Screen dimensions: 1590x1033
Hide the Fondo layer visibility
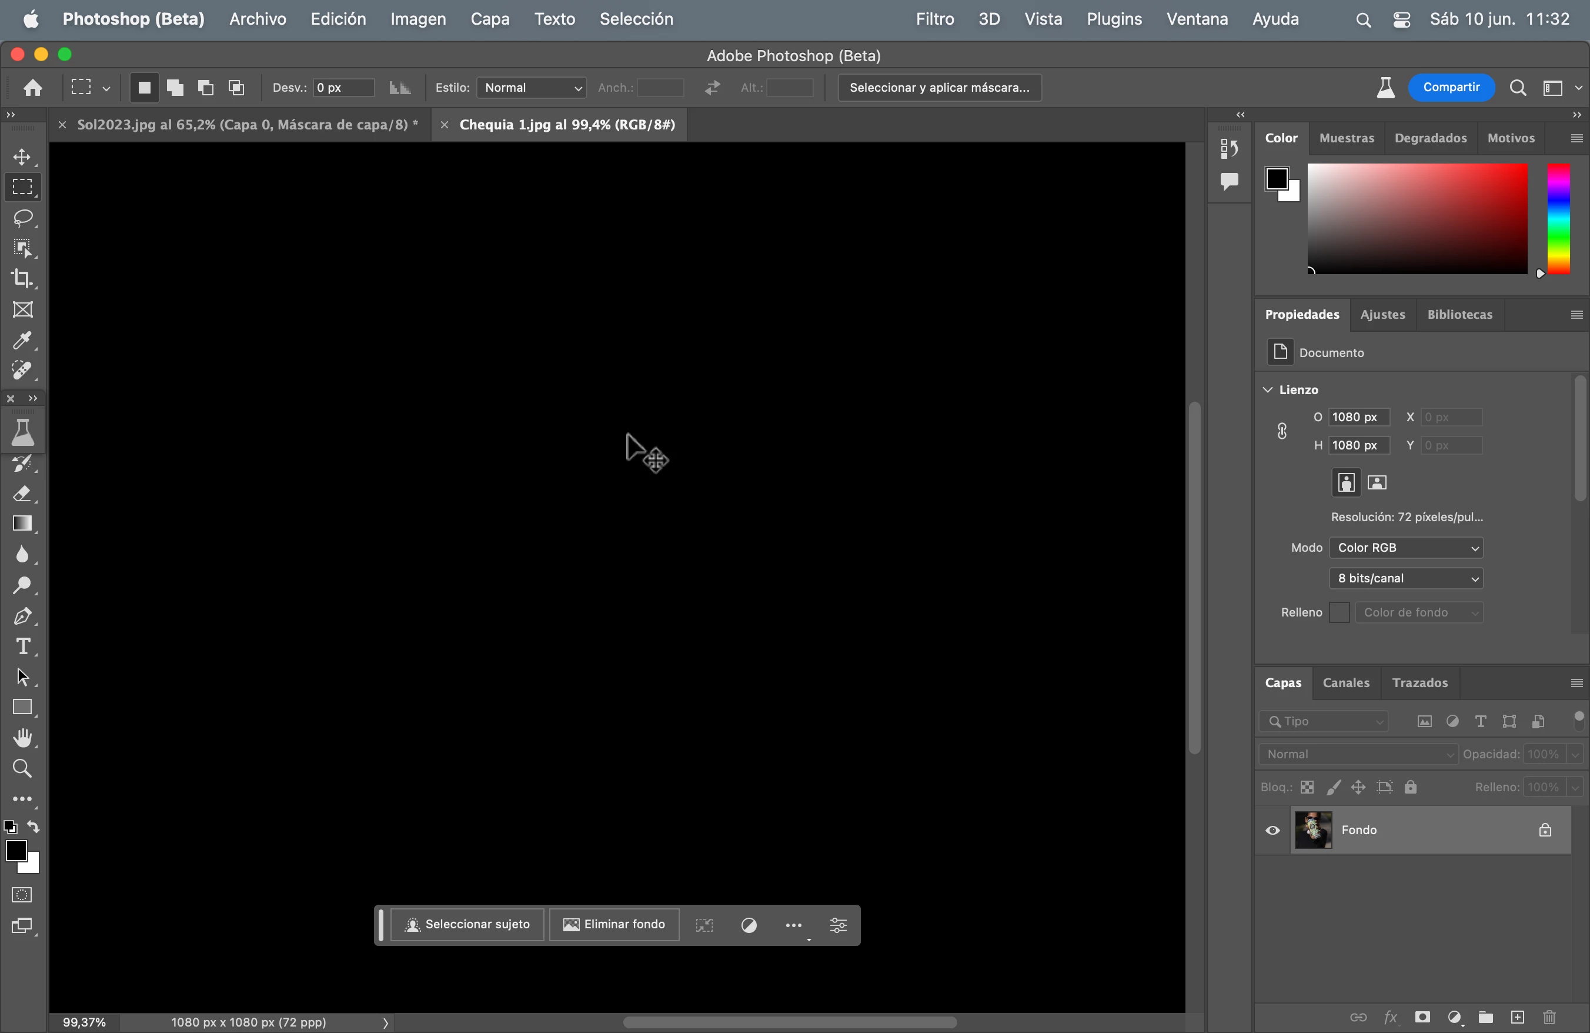(1272, 830)
